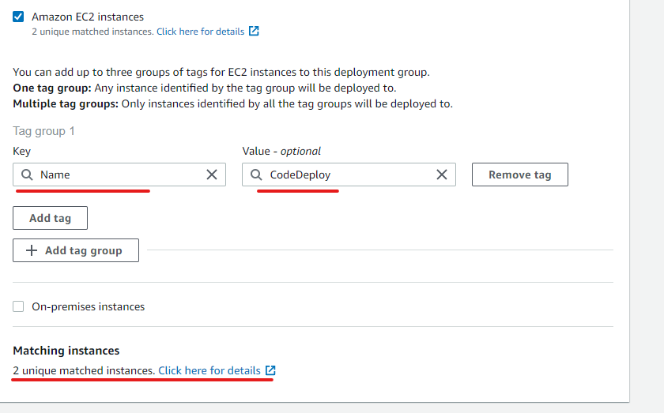Click the bold One tag group: text

point(52,88)
